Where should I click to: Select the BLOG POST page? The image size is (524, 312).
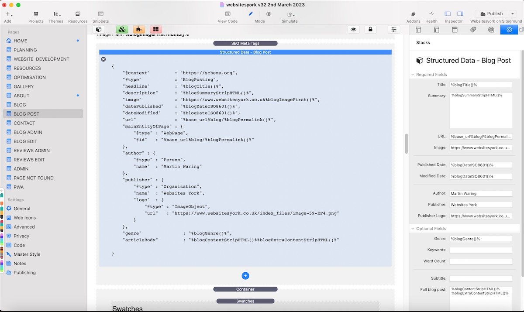coord(43,114)
